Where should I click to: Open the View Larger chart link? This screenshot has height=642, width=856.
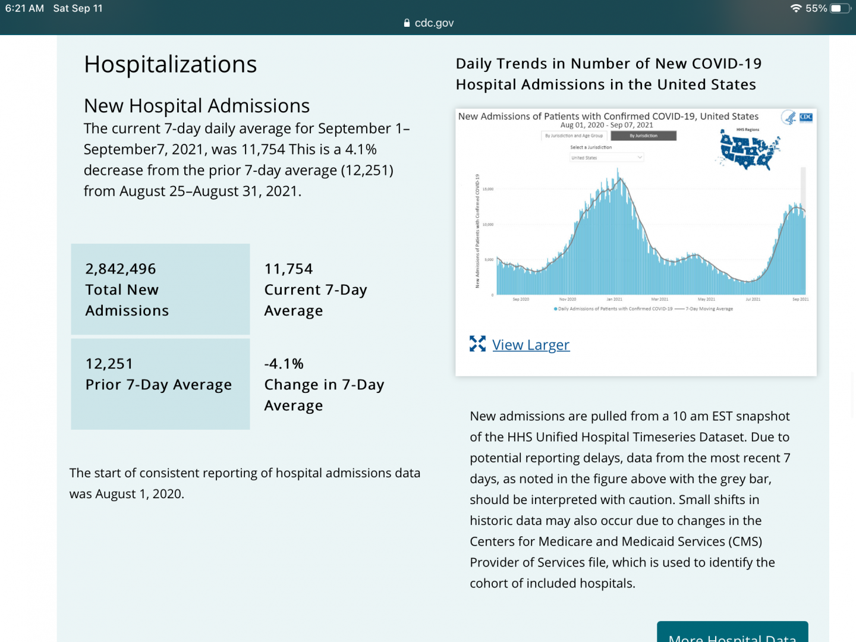pos(531,345)
